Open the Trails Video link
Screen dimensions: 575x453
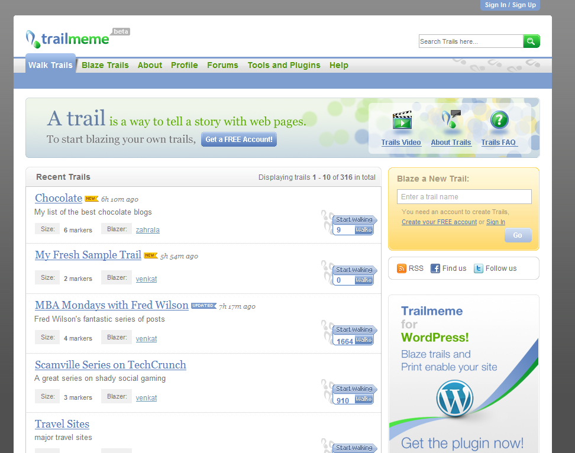tap(401, 142)
